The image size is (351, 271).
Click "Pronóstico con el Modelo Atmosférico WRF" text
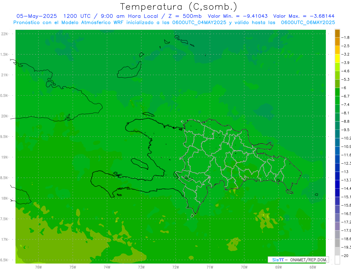pos(69,22)
